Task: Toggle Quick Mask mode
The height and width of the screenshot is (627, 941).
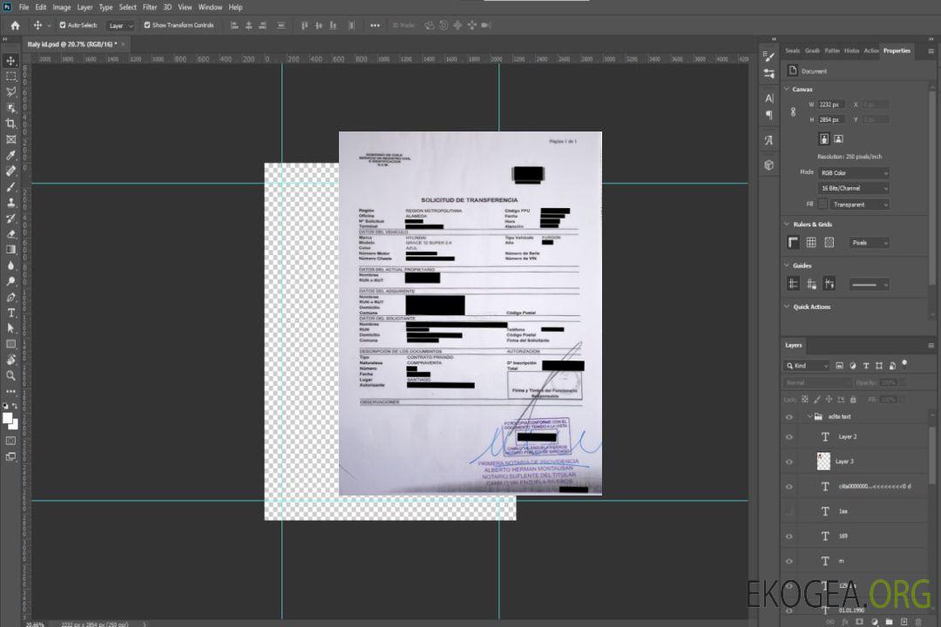Action: (x=10, y=441)
